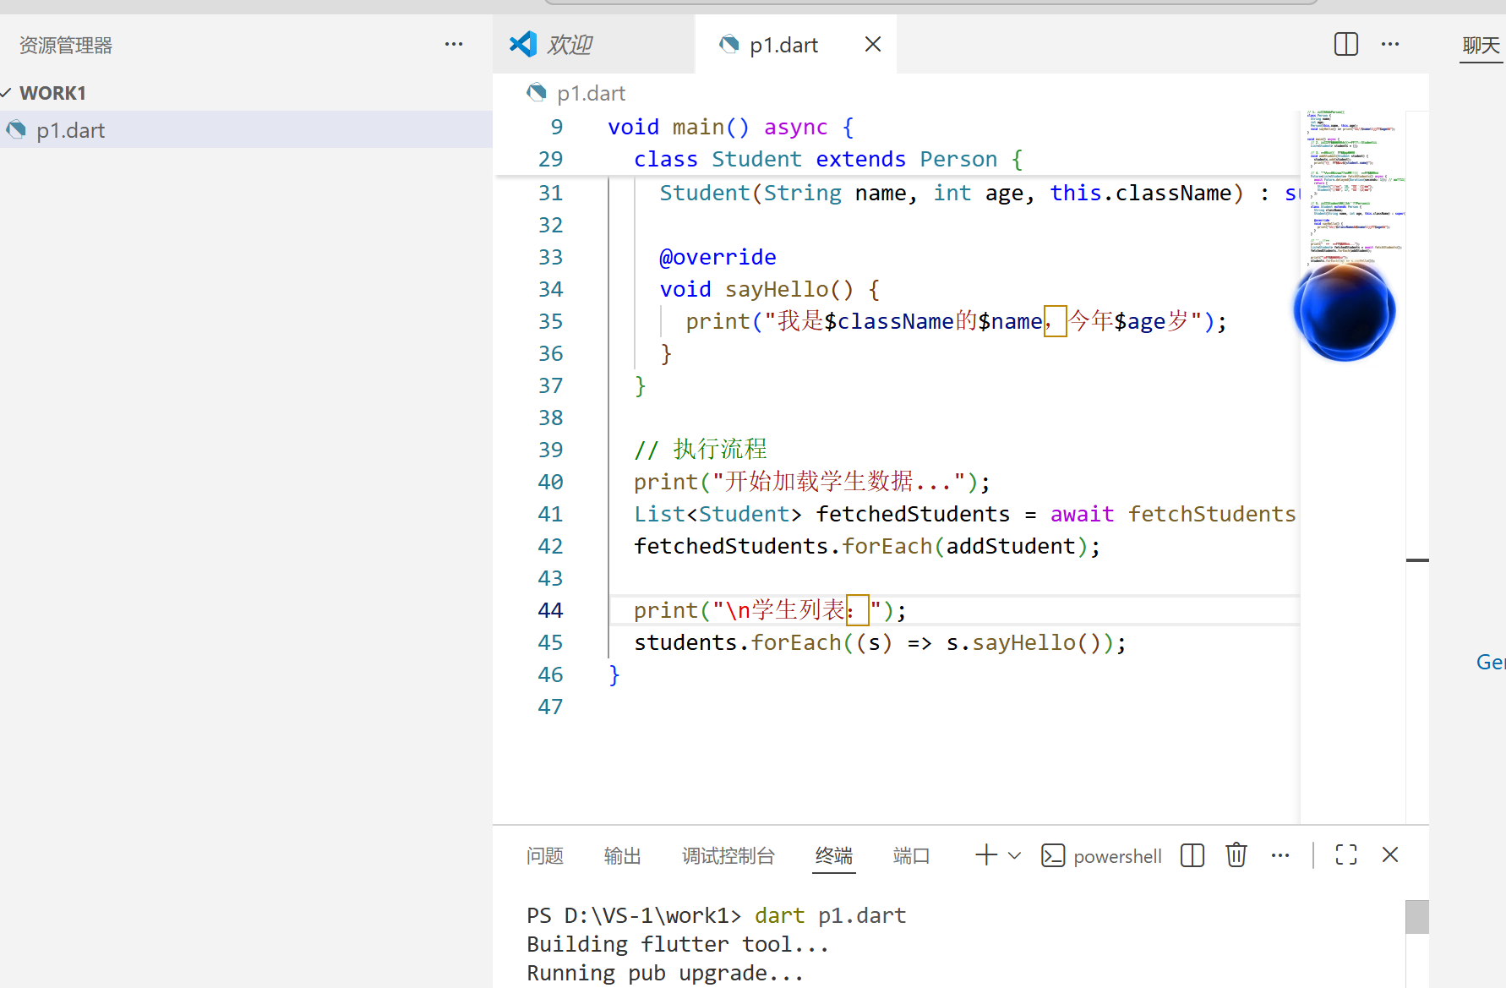Open the 端口 ports panel tab
The image size is (1506, 988).
(911, 856)
